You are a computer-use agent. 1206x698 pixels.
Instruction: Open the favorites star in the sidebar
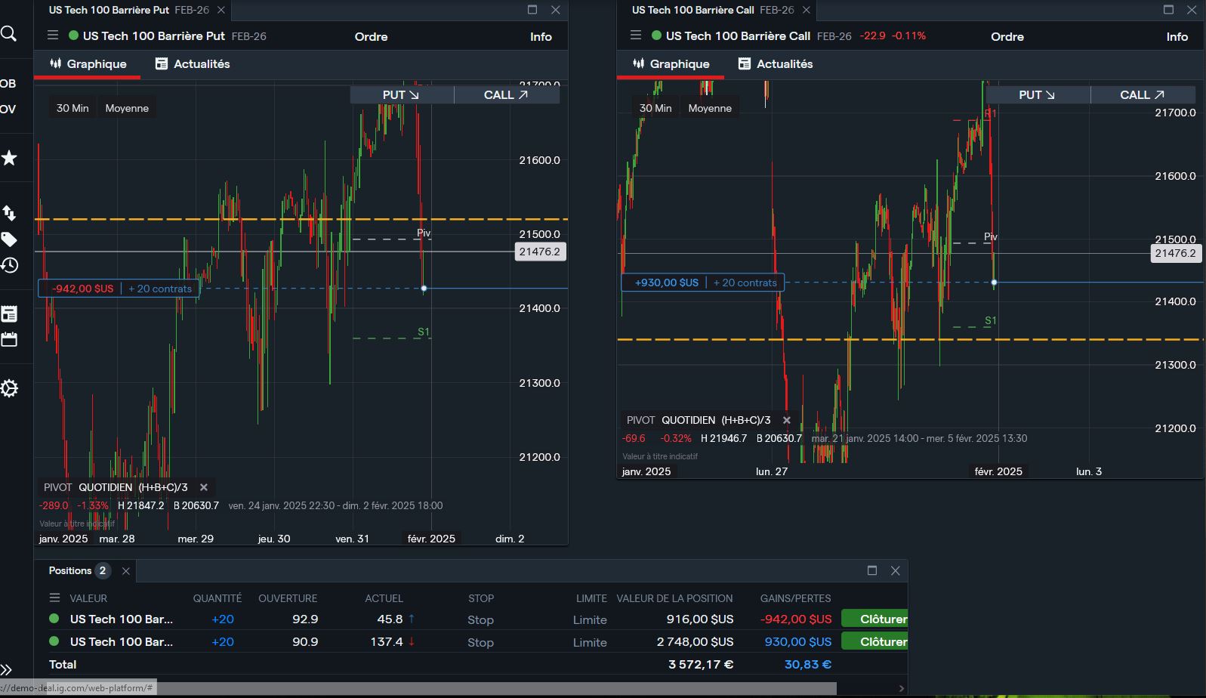click(x=9, y=158)
